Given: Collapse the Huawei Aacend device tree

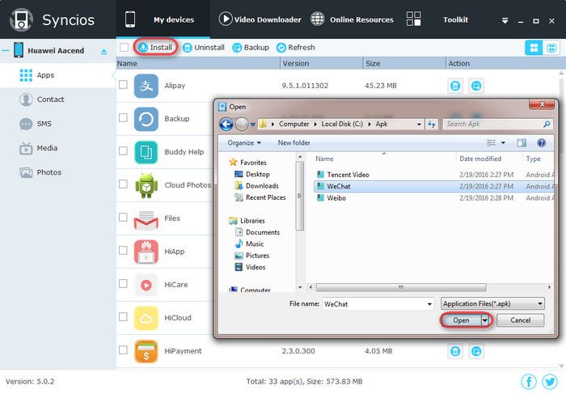Looking at the screenshot, I should [x=6, y=50].
